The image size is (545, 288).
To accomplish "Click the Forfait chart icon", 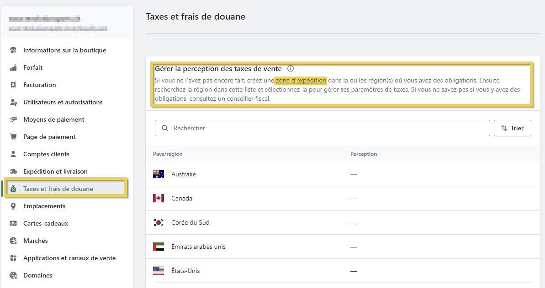I will point(13,68).
